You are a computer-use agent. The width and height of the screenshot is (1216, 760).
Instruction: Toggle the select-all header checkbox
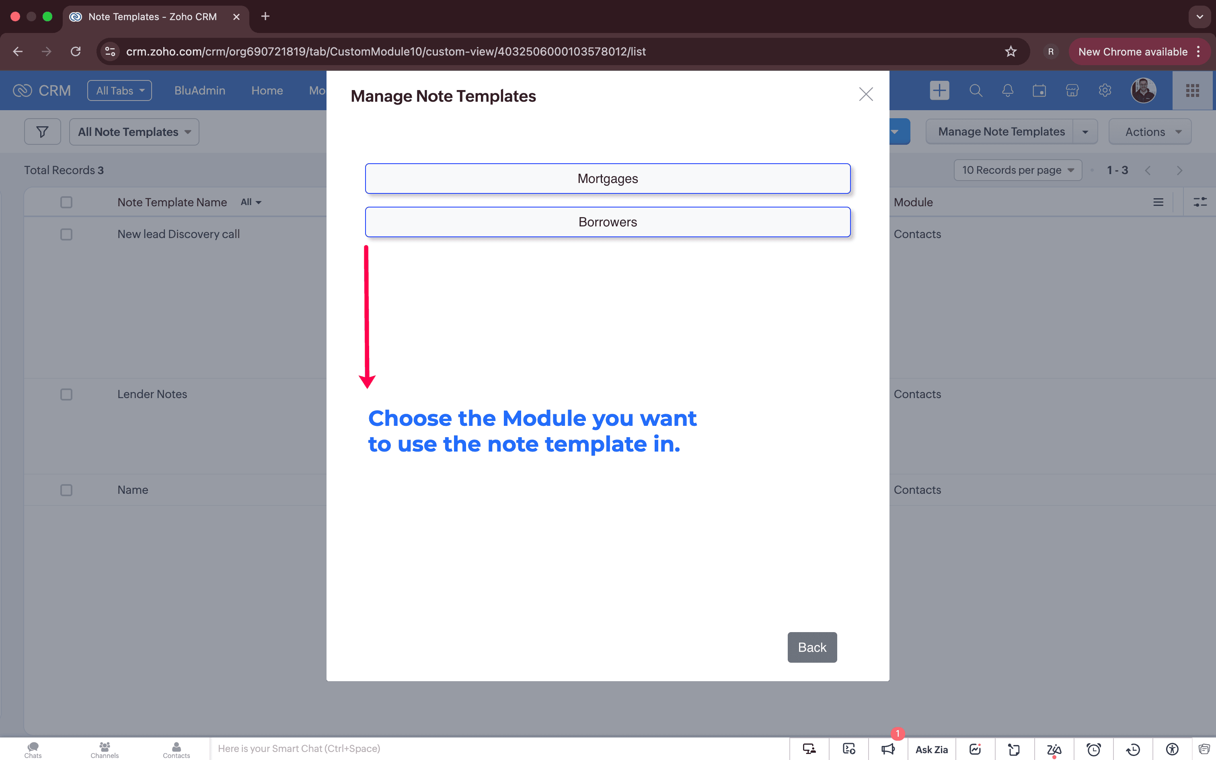66,202
